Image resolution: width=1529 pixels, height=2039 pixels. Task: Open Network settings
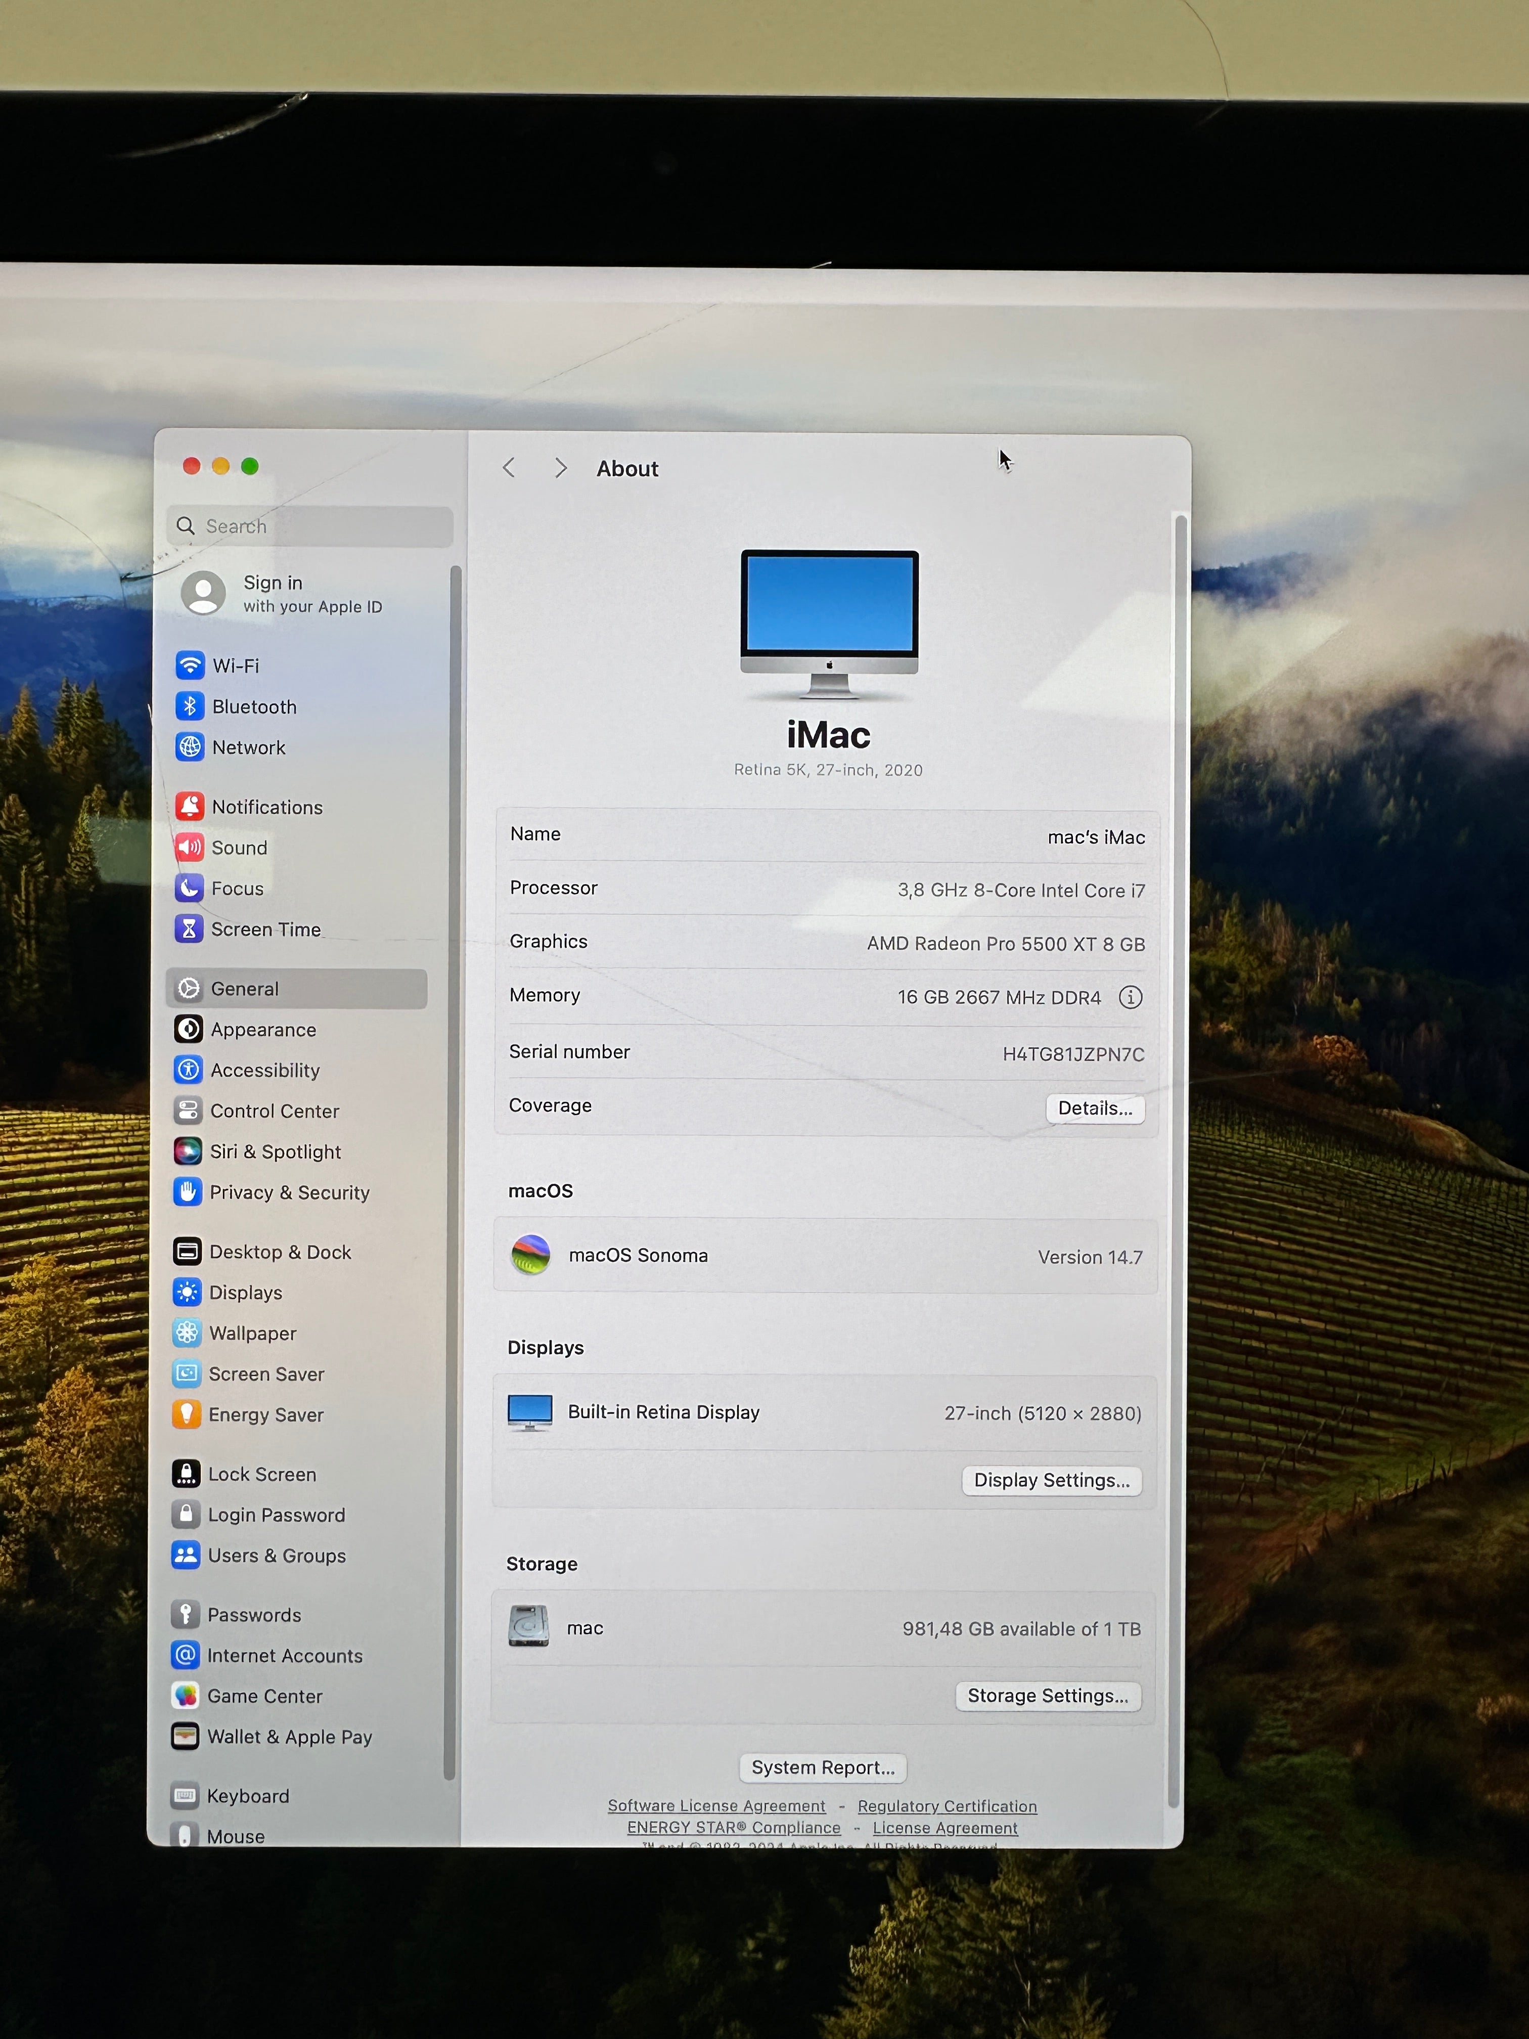[x=248, y=747]
